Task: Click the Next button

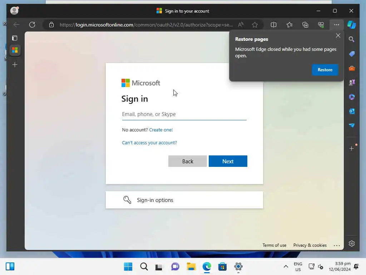Action: (228, 161)
